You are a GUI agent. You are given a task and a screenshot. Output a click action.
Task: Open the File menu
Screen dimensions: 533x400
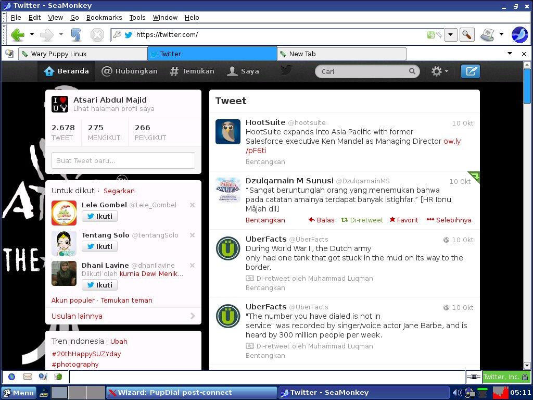(x=16, y=17)
